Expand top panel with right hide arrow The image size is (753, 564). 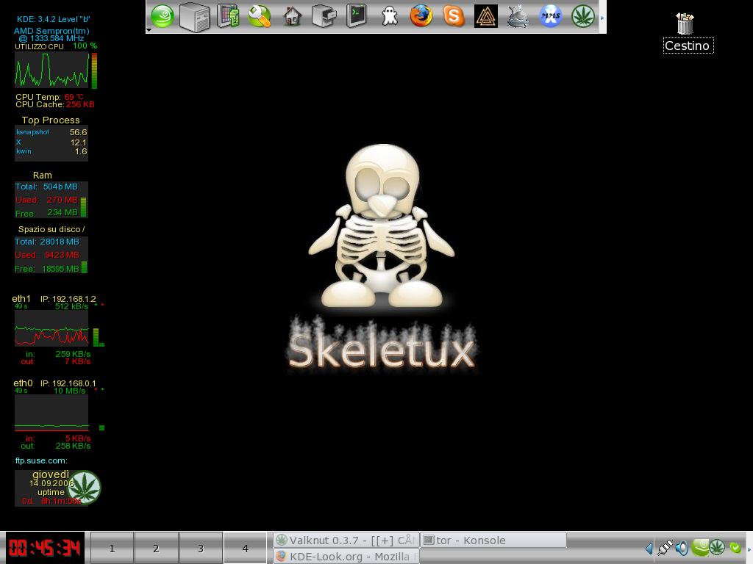click(x=602, y=18)
